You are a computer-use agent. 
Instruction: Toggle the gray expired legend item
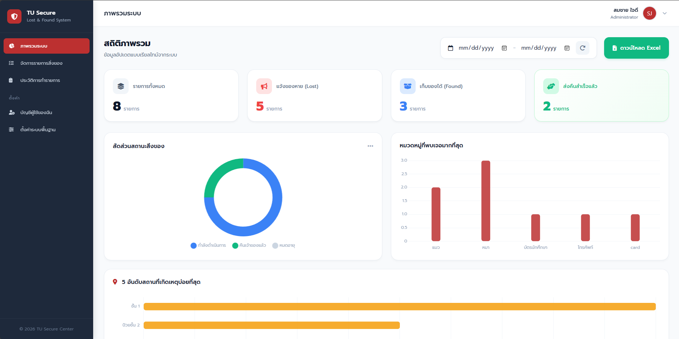click(x=283, y=245)
